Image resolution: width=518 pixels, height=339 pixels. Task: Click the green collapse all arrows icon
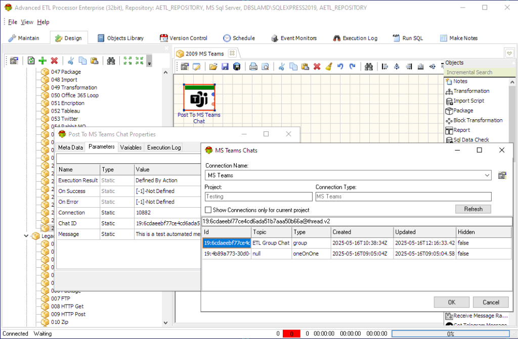pyautogui.click(x=139, y=61)
